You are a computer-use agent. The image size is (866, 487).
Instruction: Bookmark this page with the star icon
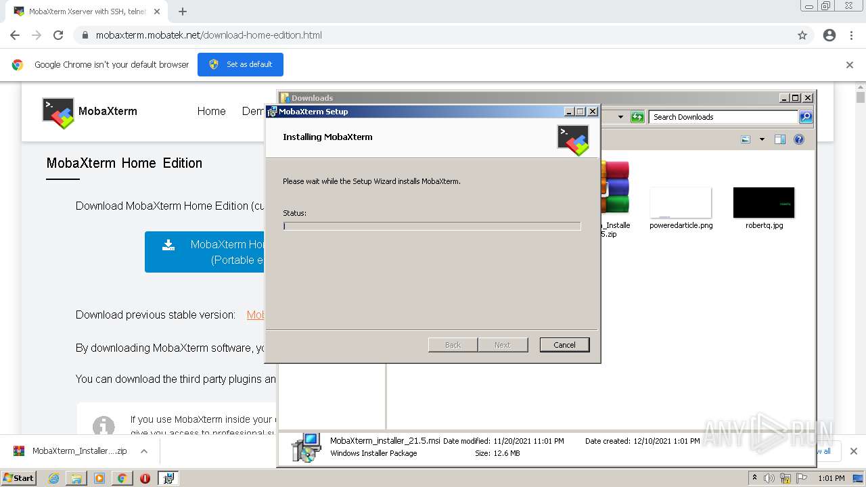click(802, 35)
